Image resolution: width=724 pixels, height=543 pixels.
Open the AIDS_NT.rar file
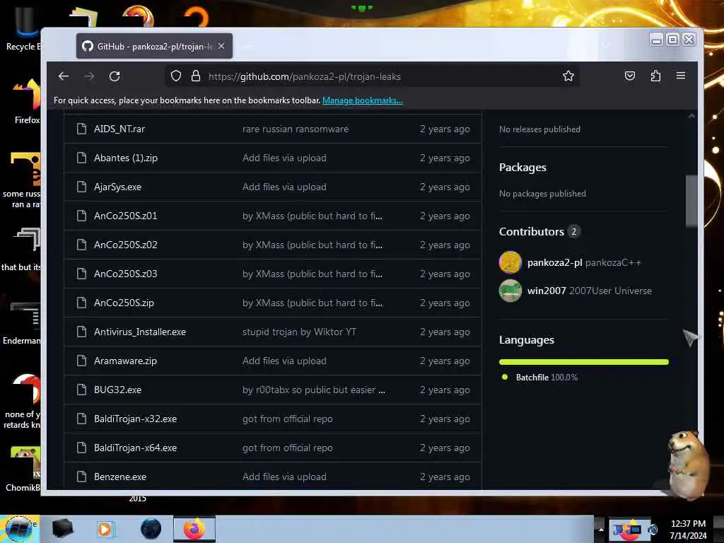(x=119, y=129)
